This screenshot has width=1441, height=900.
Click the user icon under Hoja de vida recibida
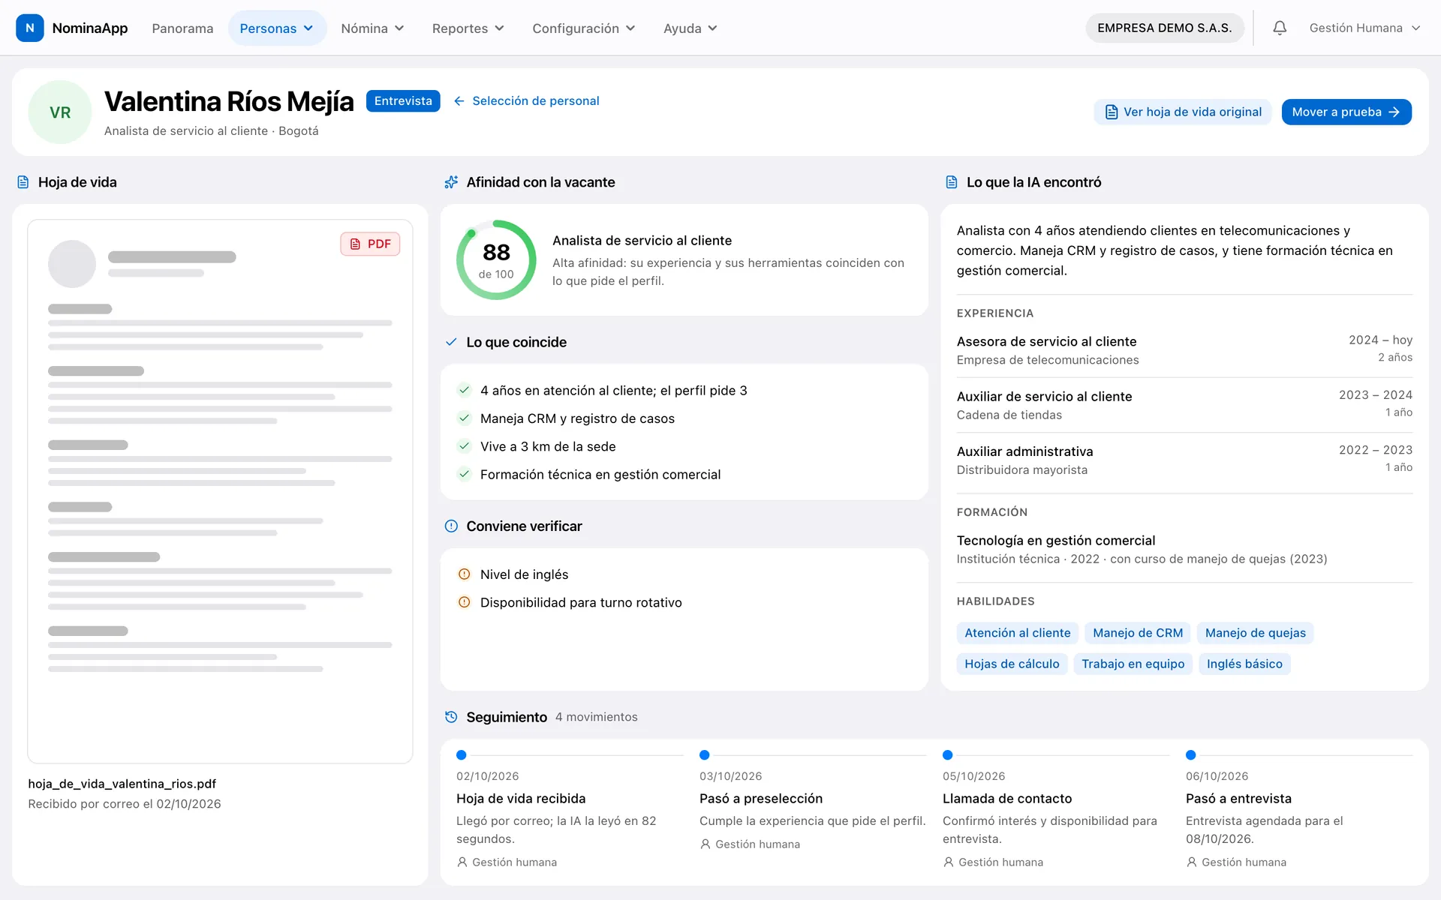(462, 862)
